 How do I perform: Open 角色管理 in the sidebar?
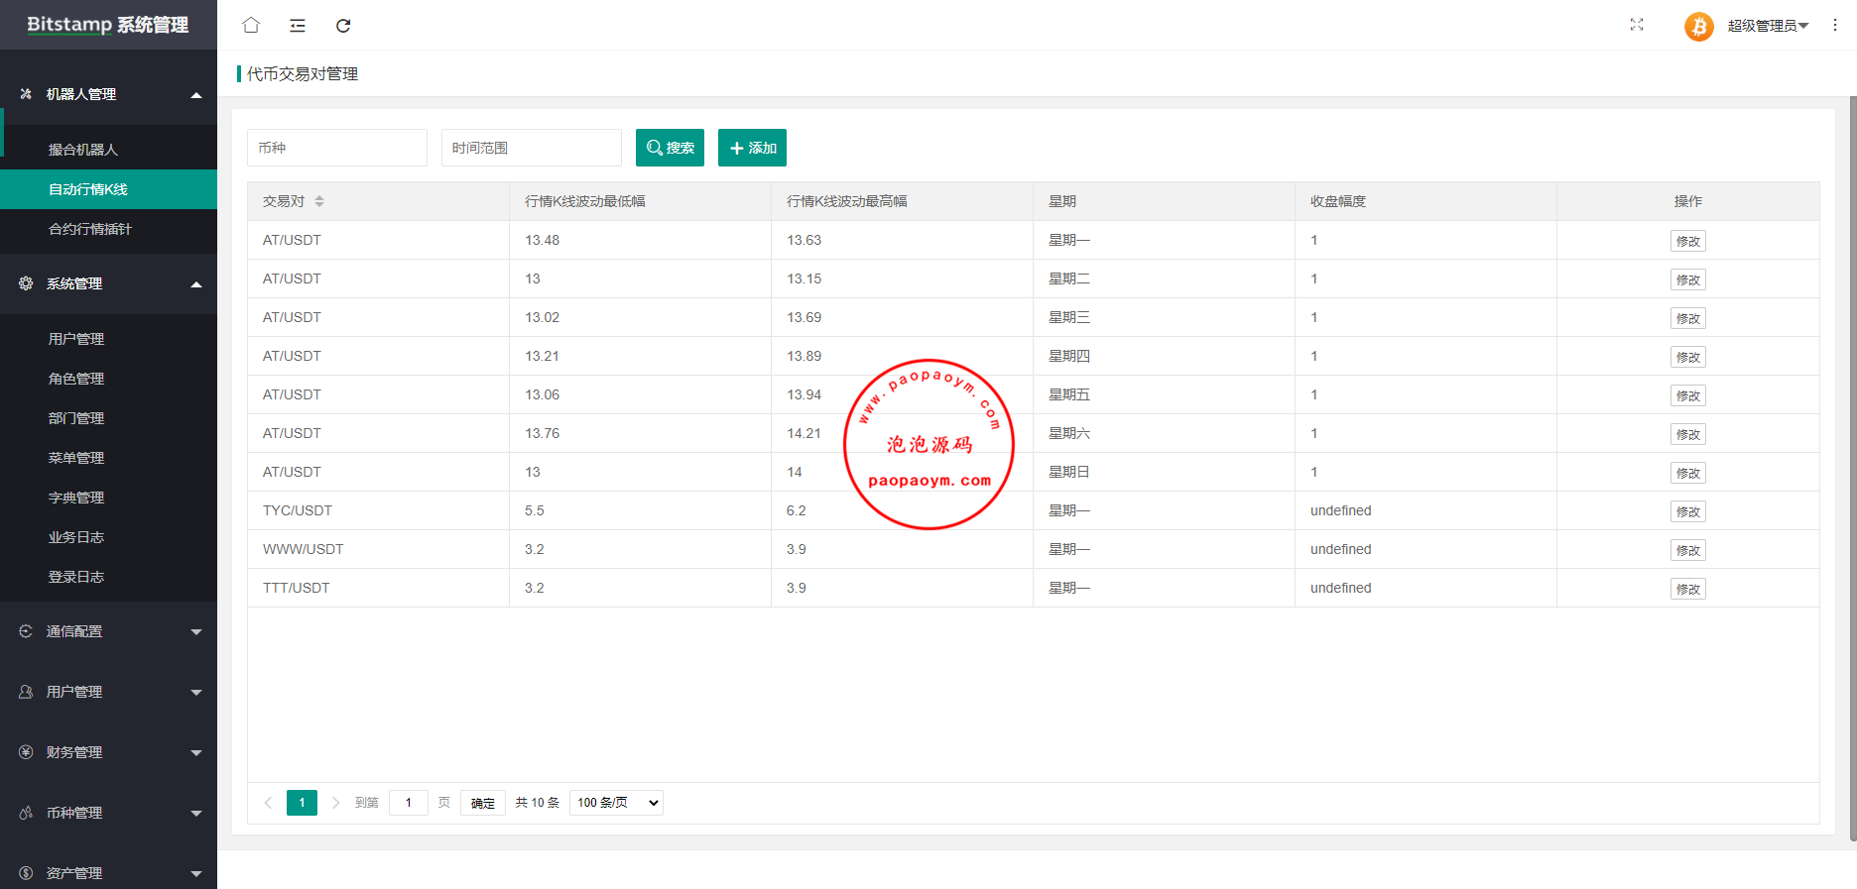tap(76, 379)
